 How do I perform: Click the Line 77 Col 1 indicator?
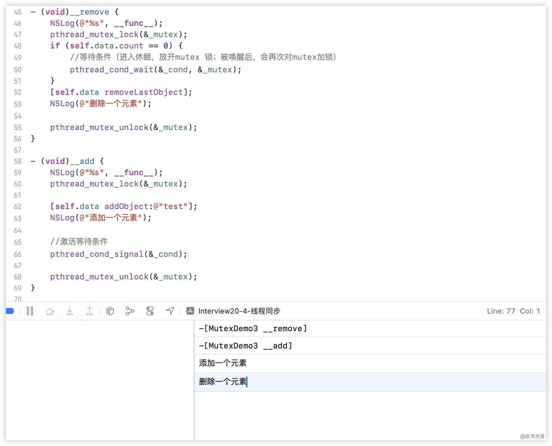(x=513, y=311)
